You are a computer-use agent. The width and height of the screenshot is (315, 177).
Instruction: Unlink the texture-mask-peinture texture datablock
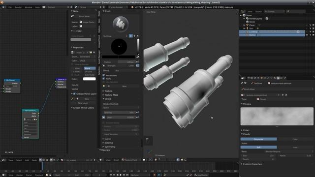(286, 95)
